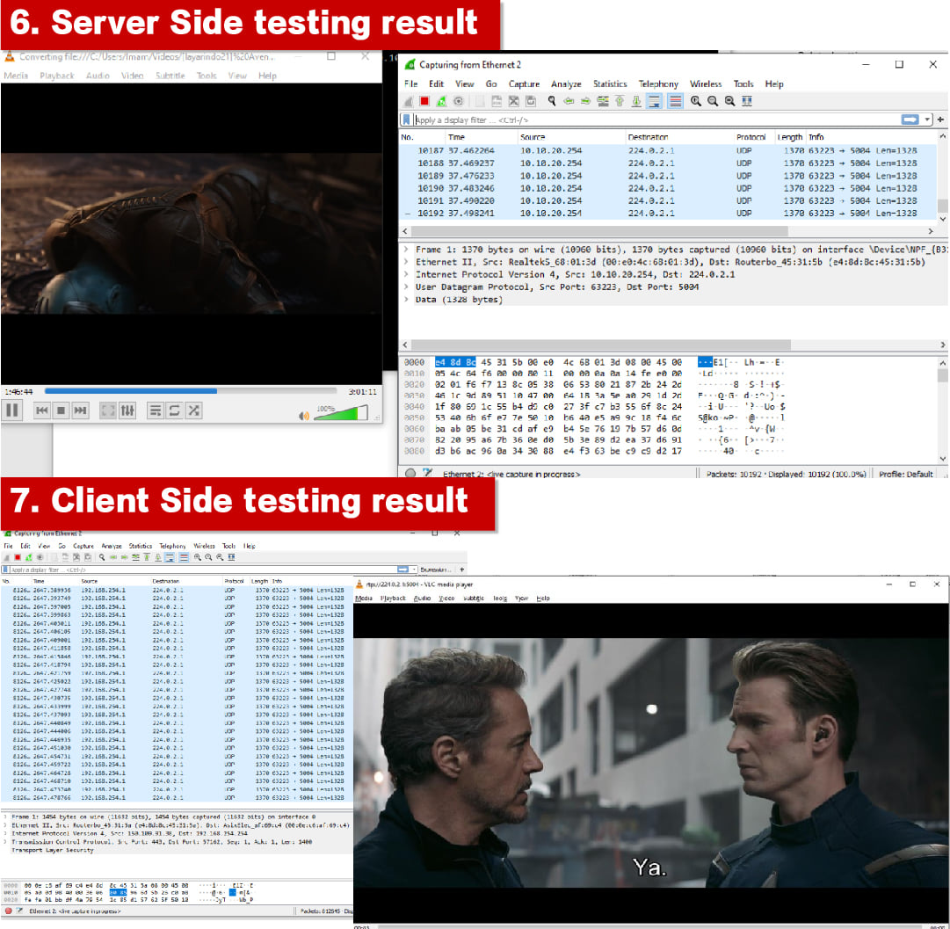Image resolution: width=950 pixels, height=929 pixels.
Task: Click packet list horizontal scrollbar, server-side Wireshark
Action: (x=600, y=231)
